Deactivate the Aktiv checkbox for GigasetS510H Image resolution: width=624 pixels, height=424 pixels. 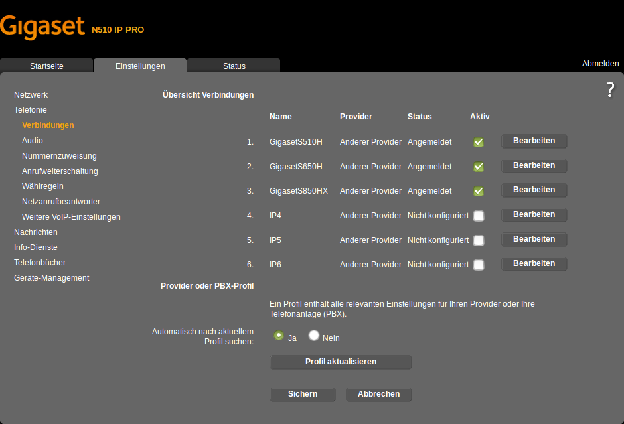[x=479, y=141]
